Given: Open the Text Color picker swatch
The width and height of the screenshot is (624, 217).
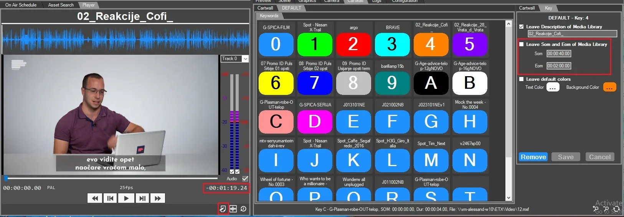Looking at the screenshot, I should click(553, 87).
